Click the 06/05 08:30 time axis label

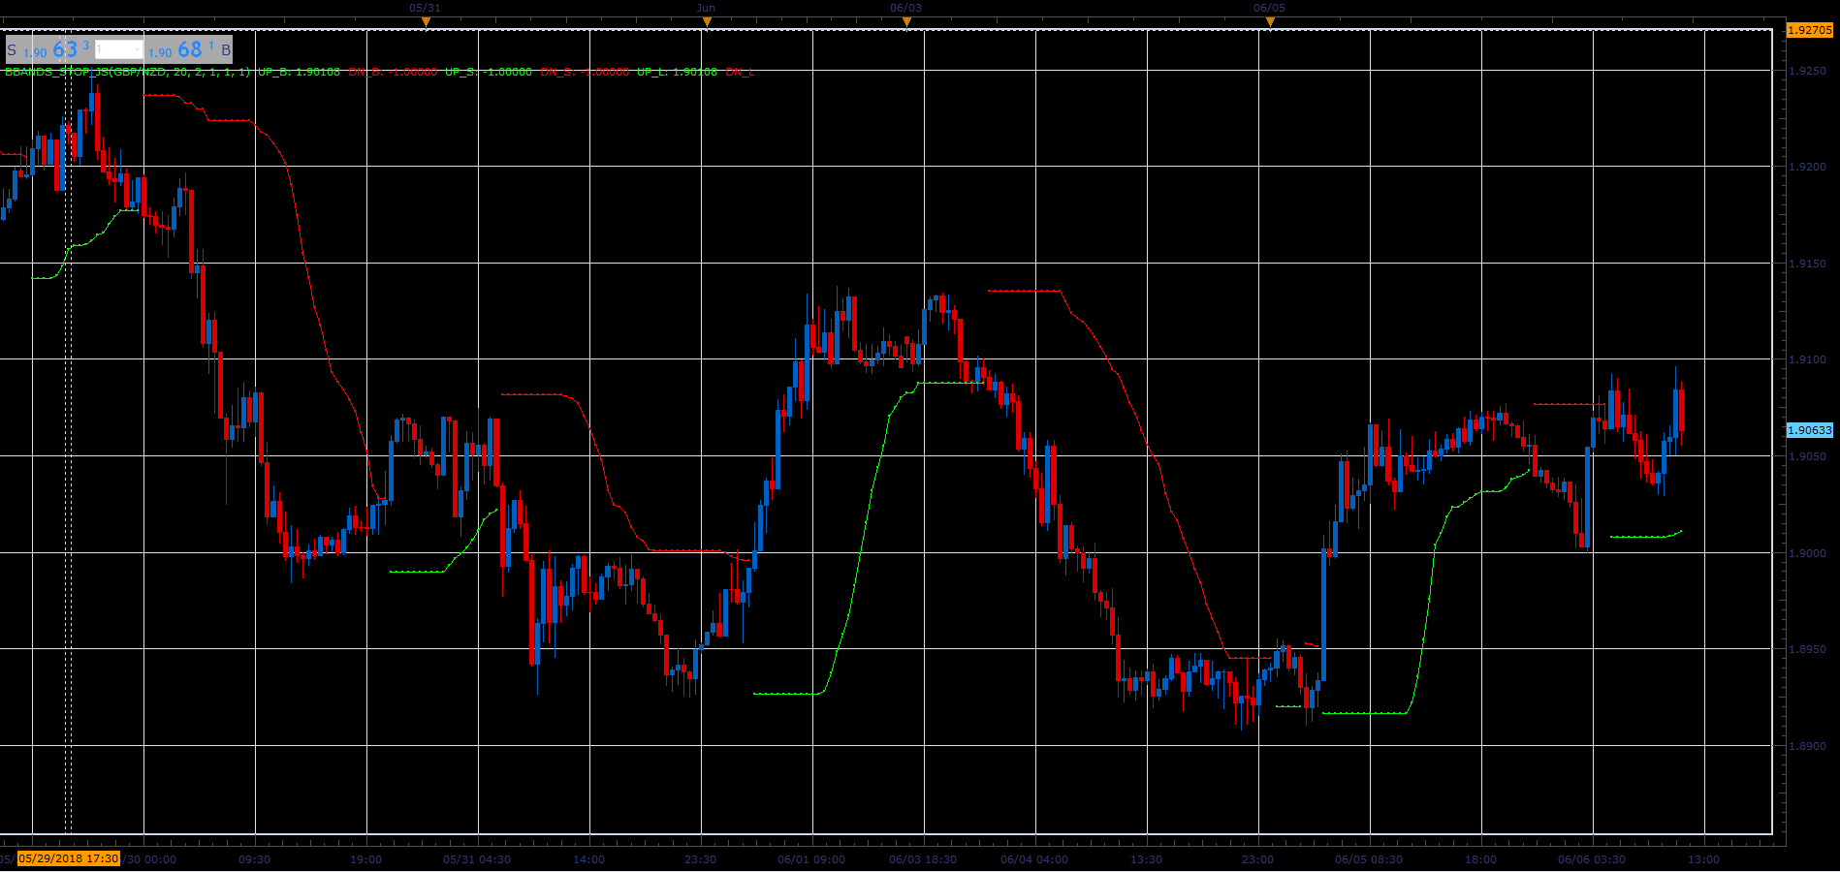(x=1369, y=859)
